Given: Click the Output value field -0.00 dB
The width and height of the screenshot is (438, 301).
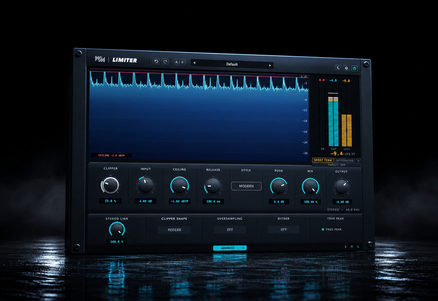Looking at the screenshot, I should click(x=342, y=202).
